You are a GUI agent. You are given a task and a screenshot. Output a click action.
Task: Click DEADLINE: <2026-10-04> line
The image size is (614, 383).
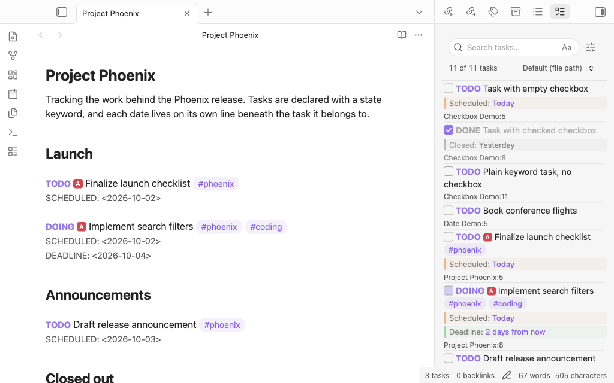tap(98, 256)
